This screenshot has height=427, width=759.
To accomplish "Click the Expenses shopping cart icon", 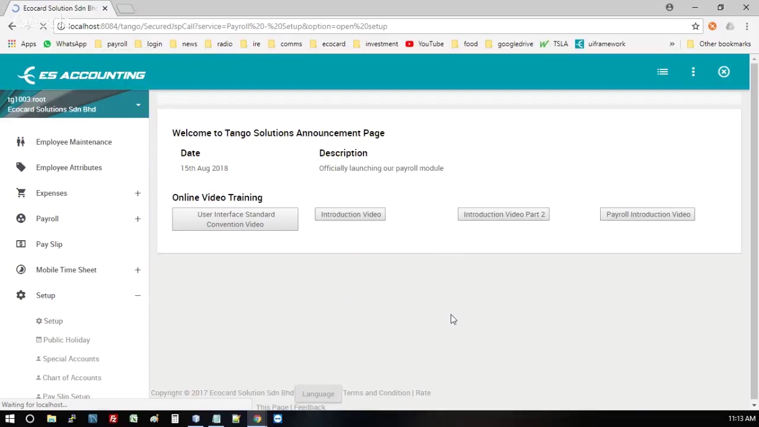I will tap(21, 193).
